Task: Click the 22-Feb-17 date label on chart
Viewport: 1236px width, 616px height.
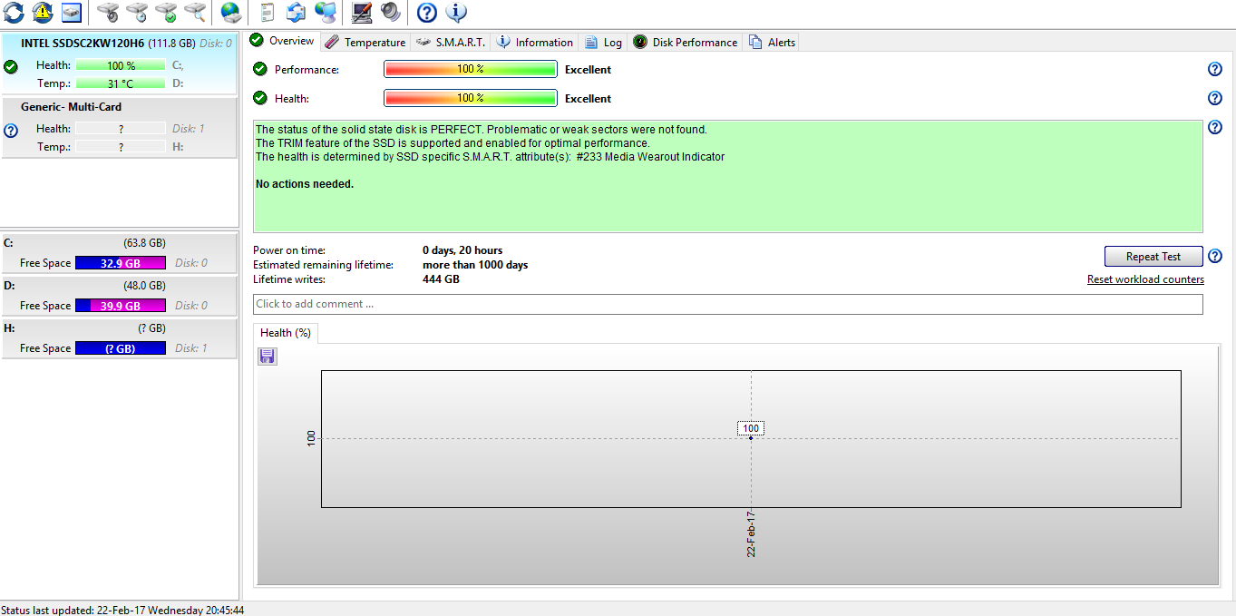Action: tap(752, 533)
